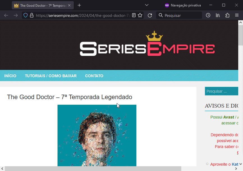Open the library bookshelf icon
The height and width of the screenshot is (171, 243).
point(218,15)
